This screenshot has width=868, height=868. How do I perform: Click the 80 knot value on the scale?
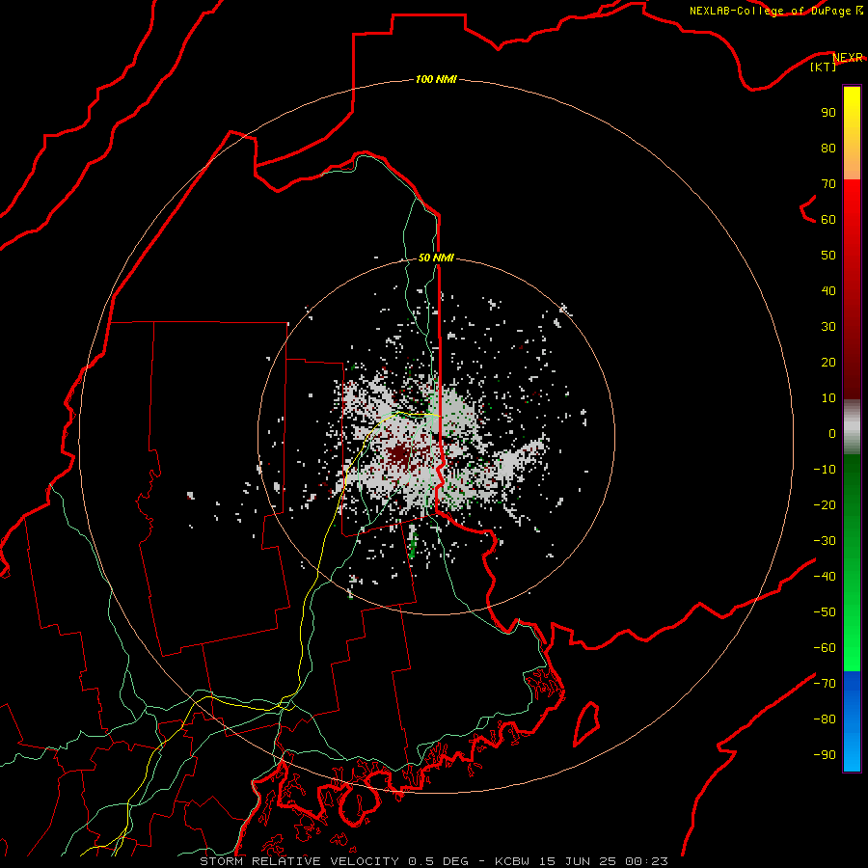pos(828,148)
